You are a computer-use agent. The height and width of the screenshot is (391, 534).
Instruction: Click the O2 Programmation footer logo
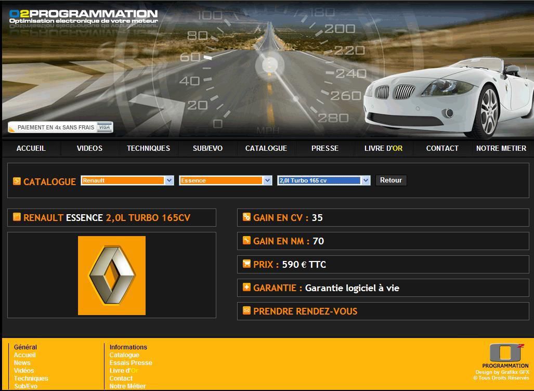coord(506,356)
